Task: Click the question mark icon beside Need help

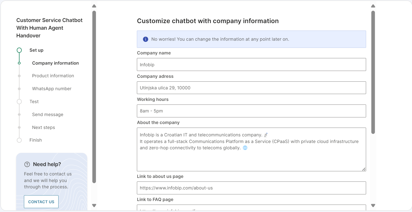Action: (x=27, y=164)
